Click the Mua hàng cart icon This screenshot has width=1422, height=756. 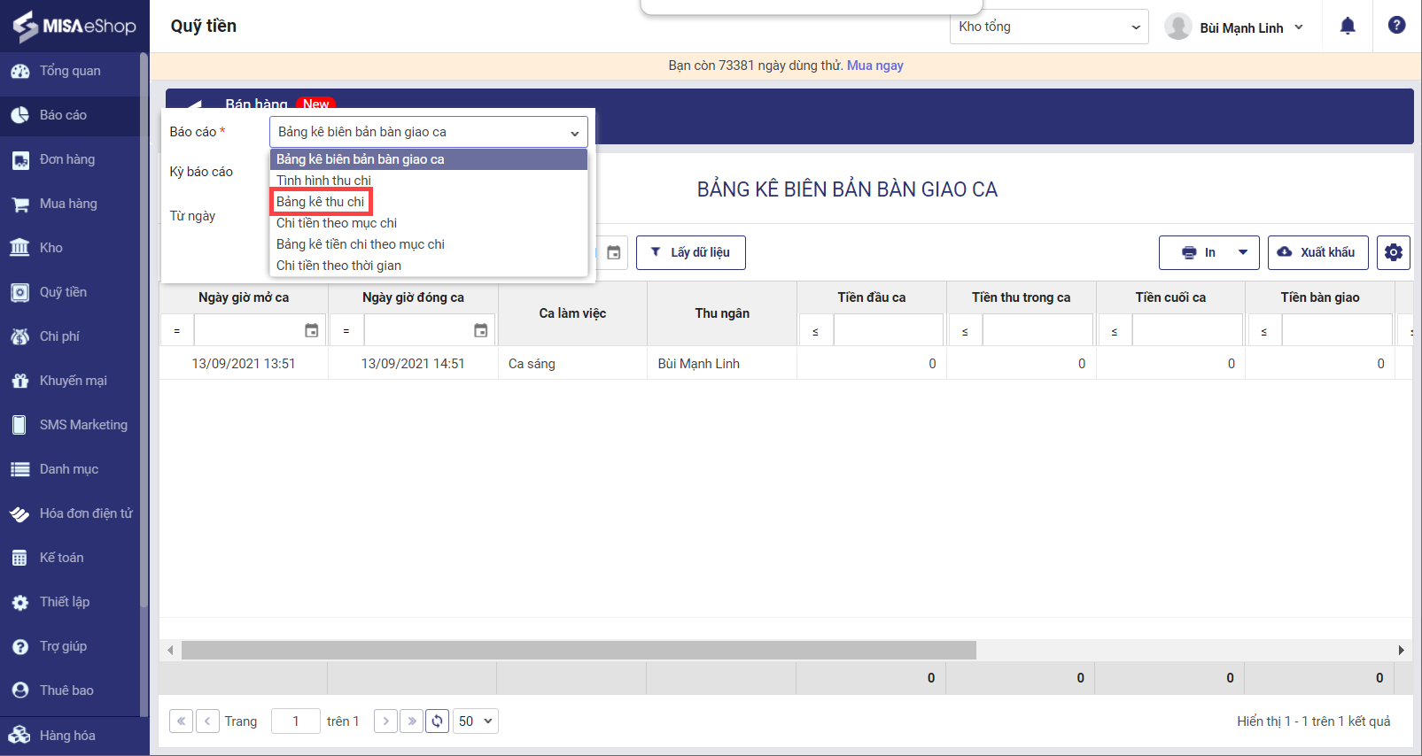coord(20,204)
